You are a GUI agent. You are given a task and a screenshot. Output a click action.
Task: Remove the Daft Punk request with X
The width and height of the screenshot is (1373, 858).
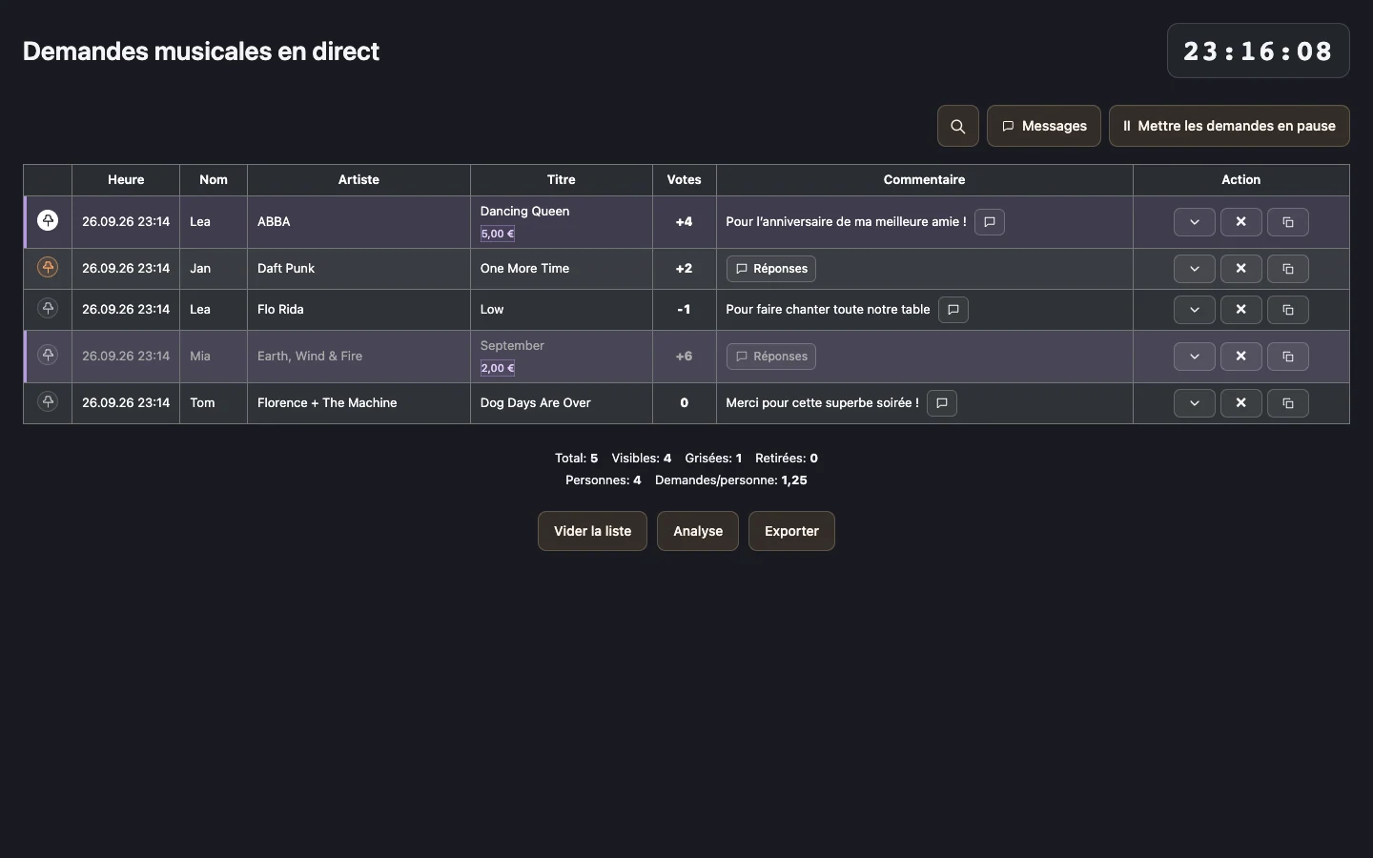1241,269
